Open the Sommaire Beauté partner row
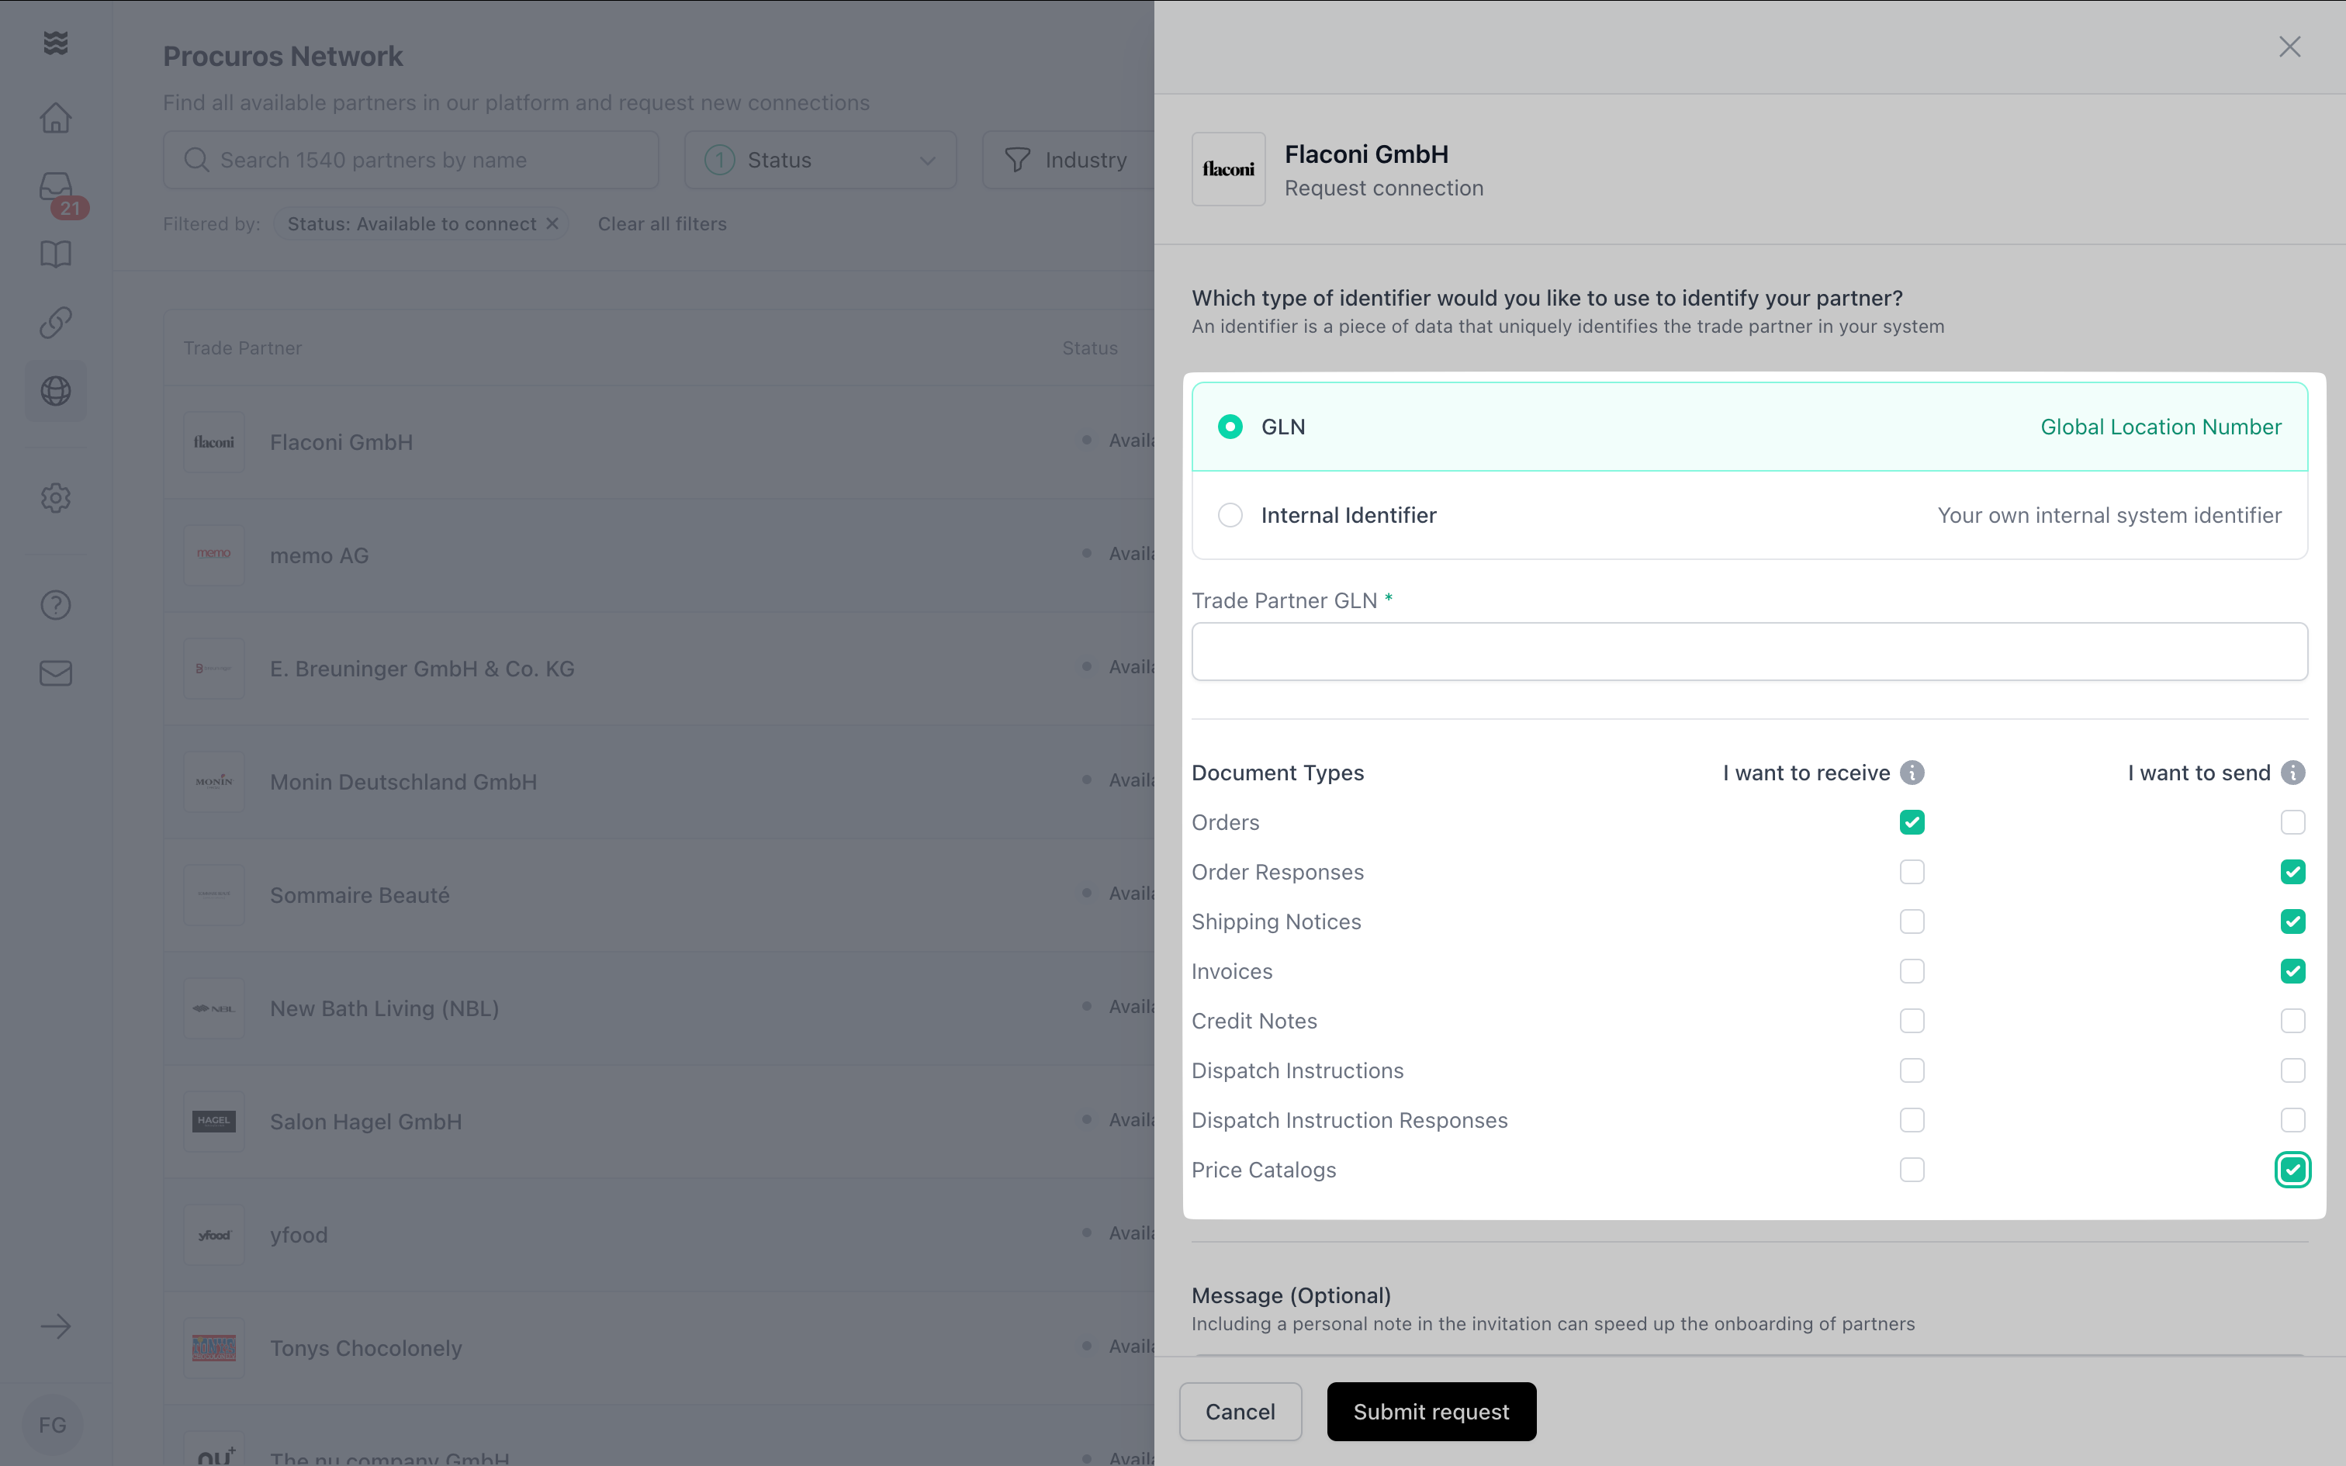This screenshot has width=2346, height=1466. 659,895
